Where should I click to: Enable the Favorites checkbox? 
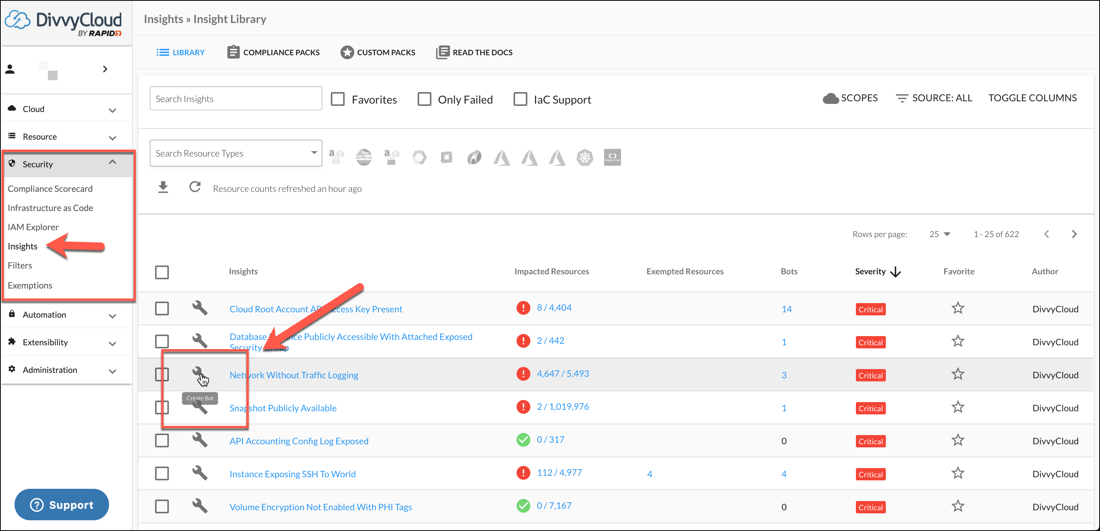coord(337,99)
